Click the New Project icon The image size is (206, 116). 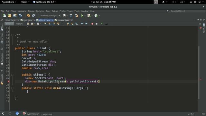[10, 16]
